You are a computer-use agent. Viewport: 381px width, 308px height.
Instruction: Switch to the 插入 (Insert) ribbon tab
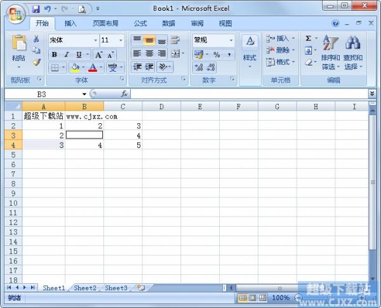click(x=70, y=23)
